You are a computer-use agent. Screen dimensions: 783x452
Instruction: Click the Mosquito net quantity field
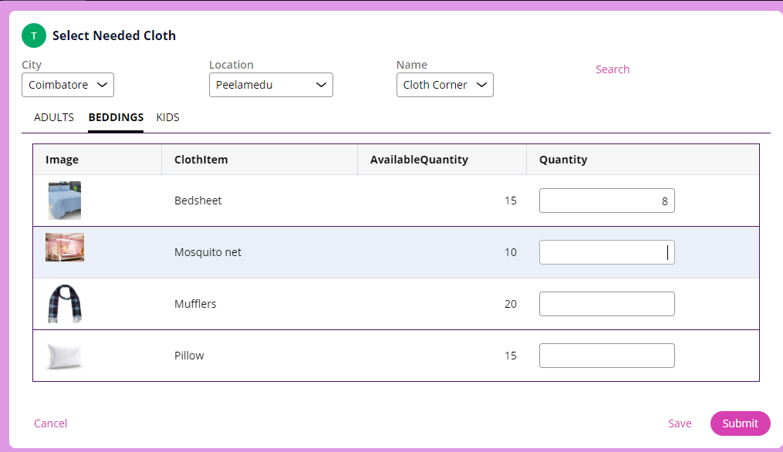(x=606, y=252)
